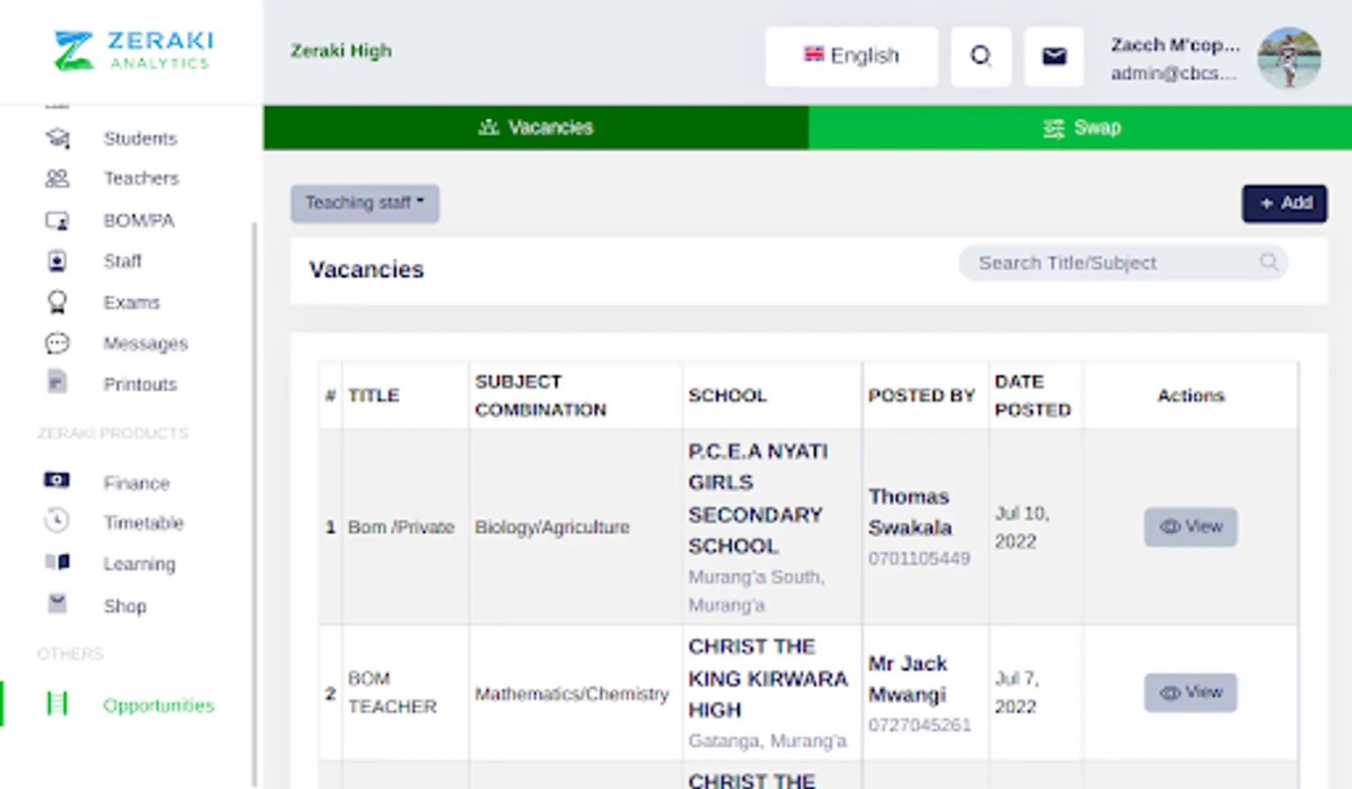This screenshot has height=789, width=1352.
Task: Click the Opportunities link in sidebar
Action: pos(159,705)
